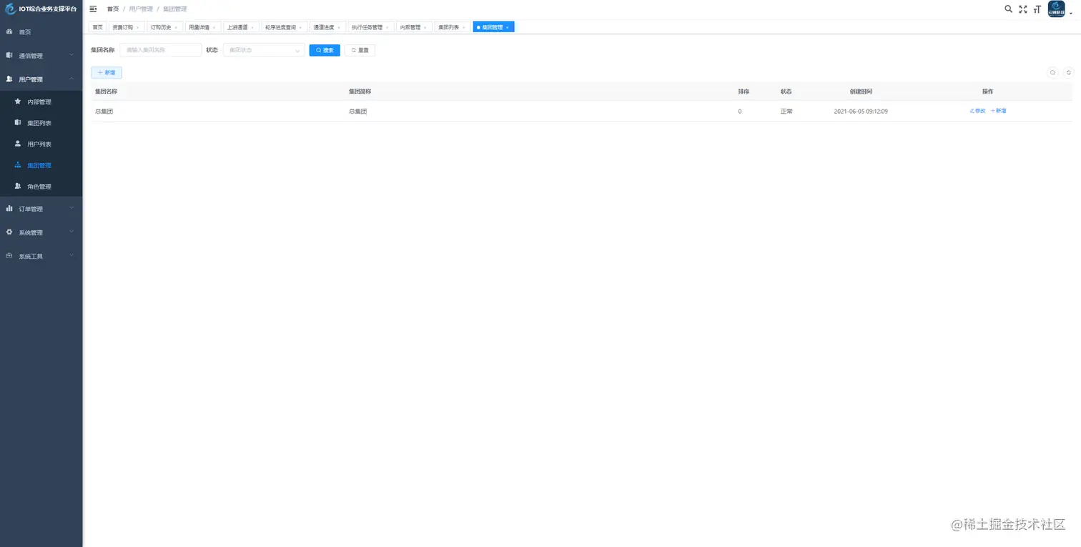
Task: Click the 2021-06-05 09:12:09 timestamp cell
Action: tap(861, 112)
